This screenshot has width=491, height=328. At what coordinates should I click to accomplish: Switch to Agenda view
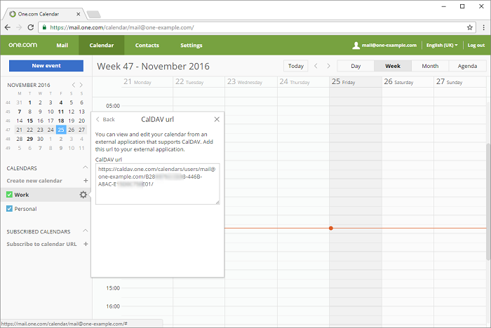point(467,66)
